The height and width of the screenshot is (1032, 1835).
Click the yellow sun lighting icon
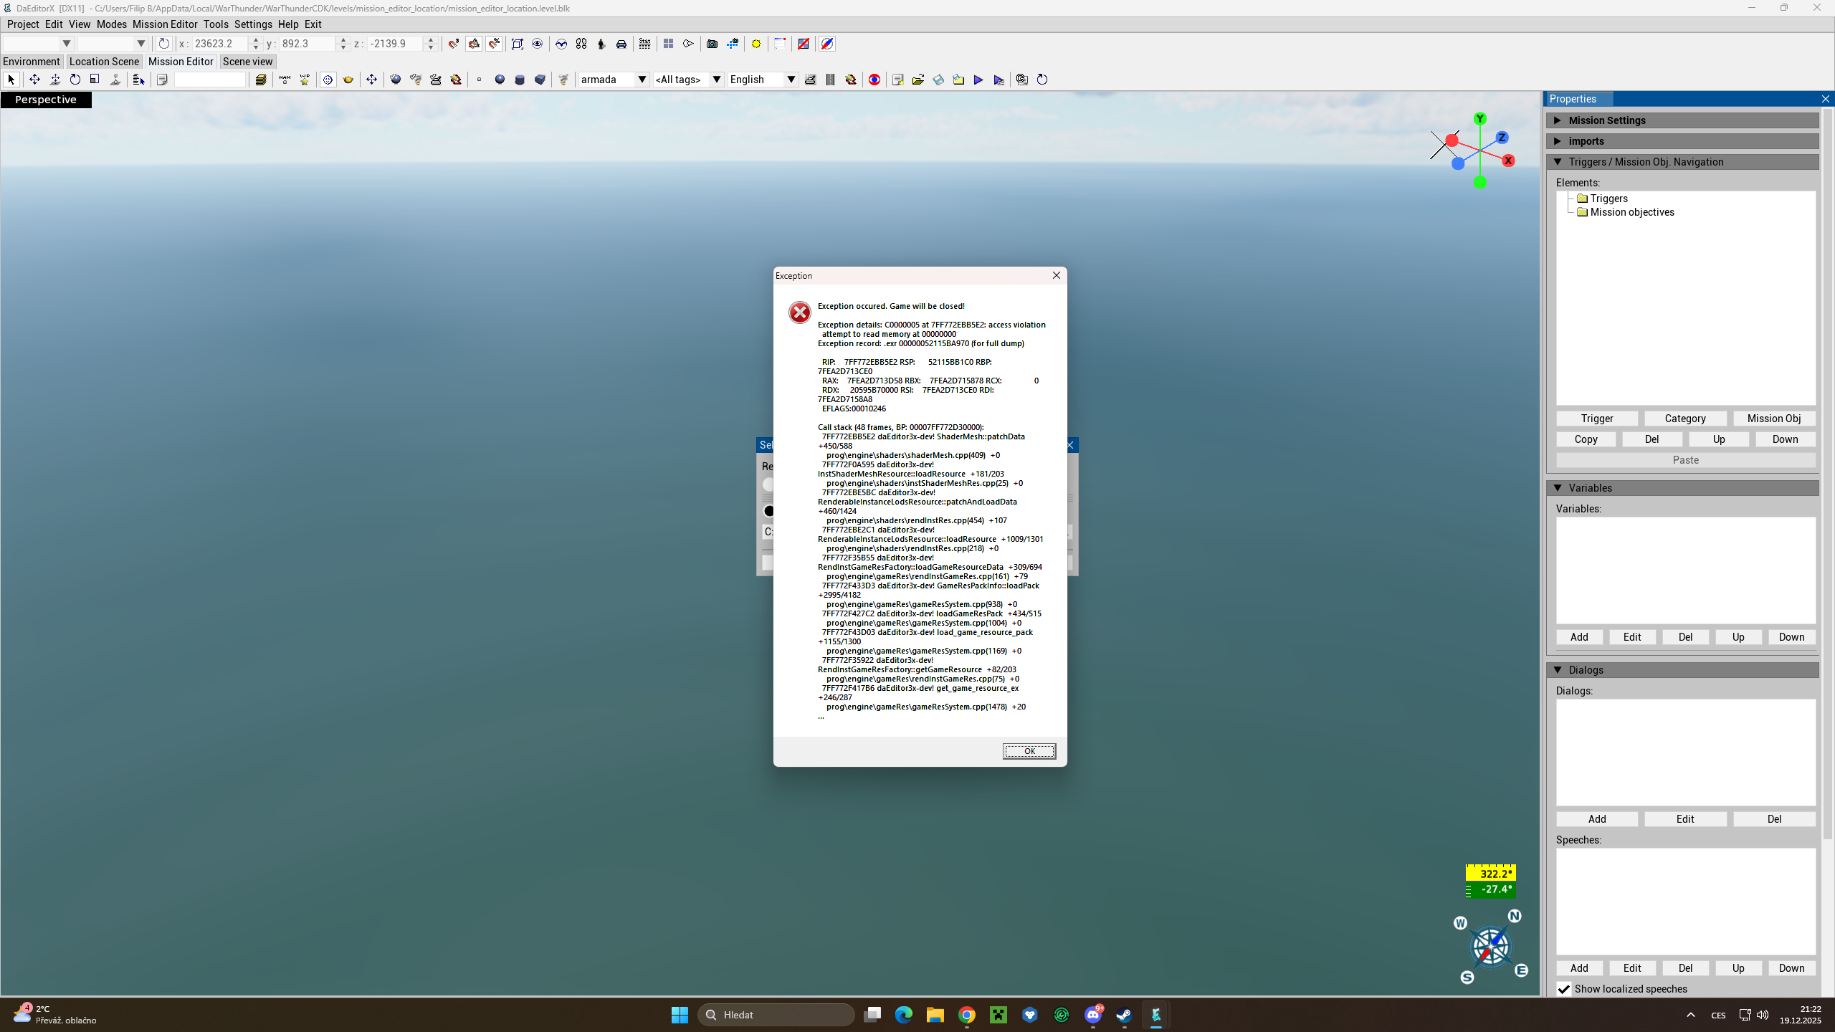[x=756, y=44]
